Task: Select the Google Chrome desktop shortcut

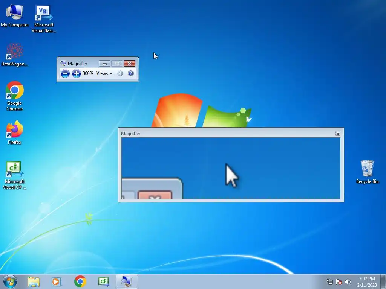Action: click(x=15, y=96)
